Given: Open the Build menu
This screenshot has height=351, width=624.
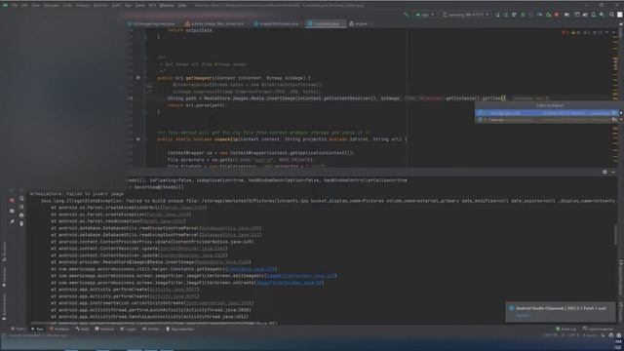Looking at the screenshot, I should coord(116,5).
